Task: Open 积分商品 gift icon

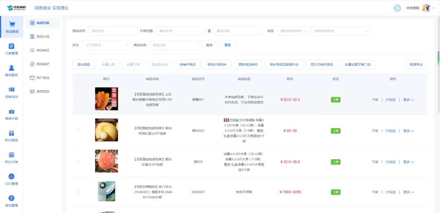Action: pos(11,133)
